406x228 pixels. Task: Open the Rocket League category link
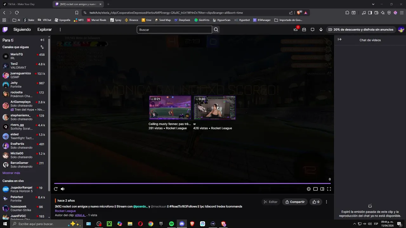pos(65,211)
